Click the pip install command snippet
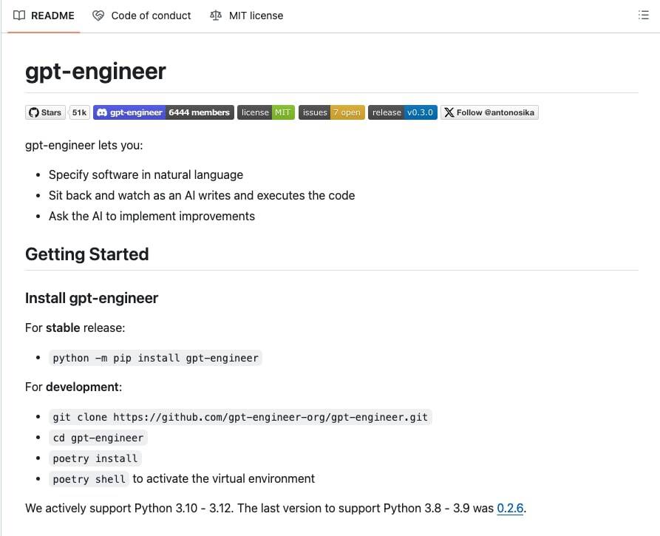 (x=155, y=358)
